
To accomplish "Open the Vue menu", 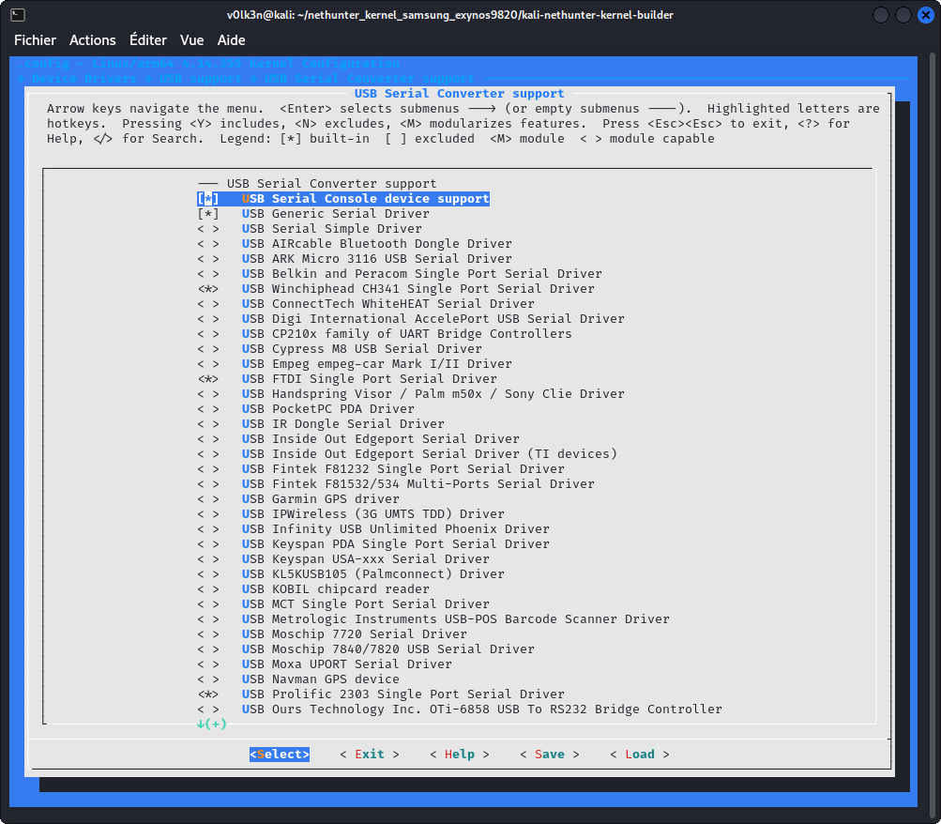I will point(192,40).
